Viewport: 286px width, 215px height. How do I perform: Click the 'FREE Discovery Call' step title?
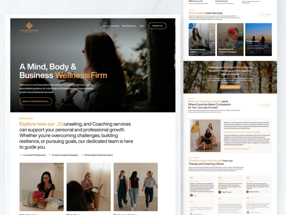click(x=196, y=1)
